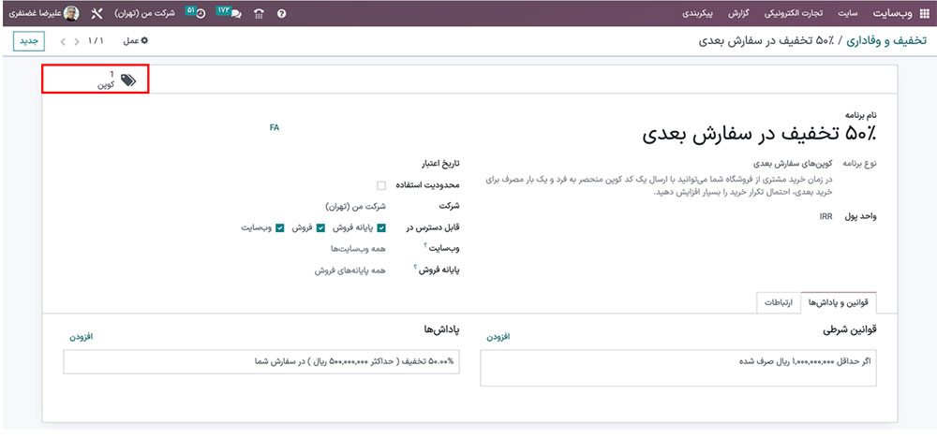This screenshot has height=438, width=937.
Task: Switch to the ارتباطات tab
Action: click(778, 302)
